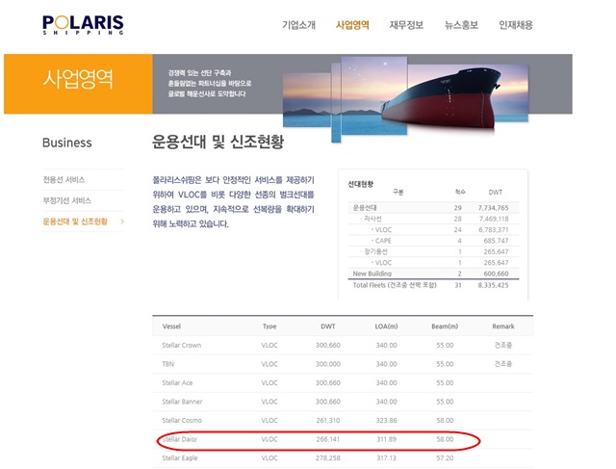Click the 323.86 LOA of Stellar Cosmo
The width and height of the screenshot is (616, 469).
[386, 420]
